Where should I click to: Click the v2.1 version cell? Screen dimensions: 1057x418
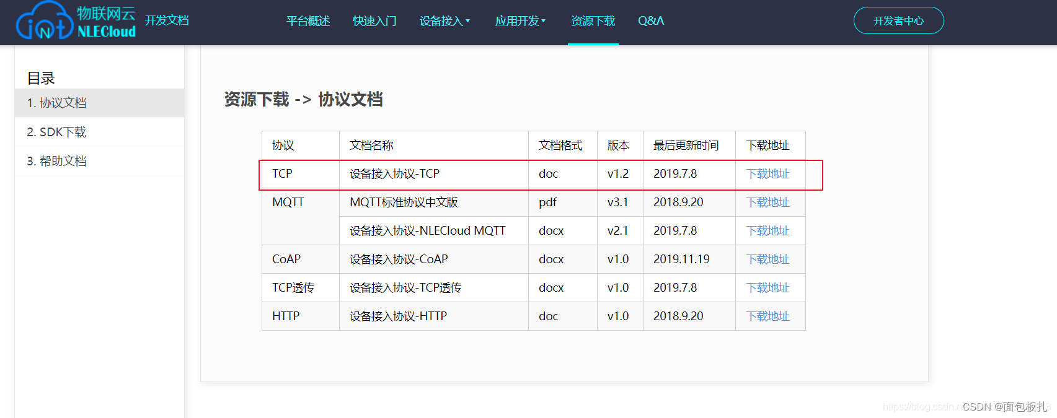[620, 231]
